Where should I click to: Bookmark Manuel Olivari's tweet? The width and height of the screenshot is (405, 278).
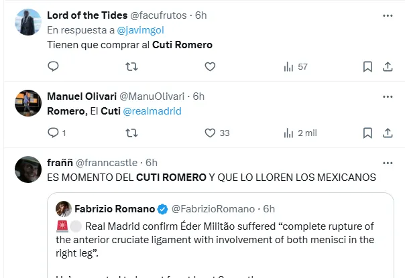[x=367, y=133]
